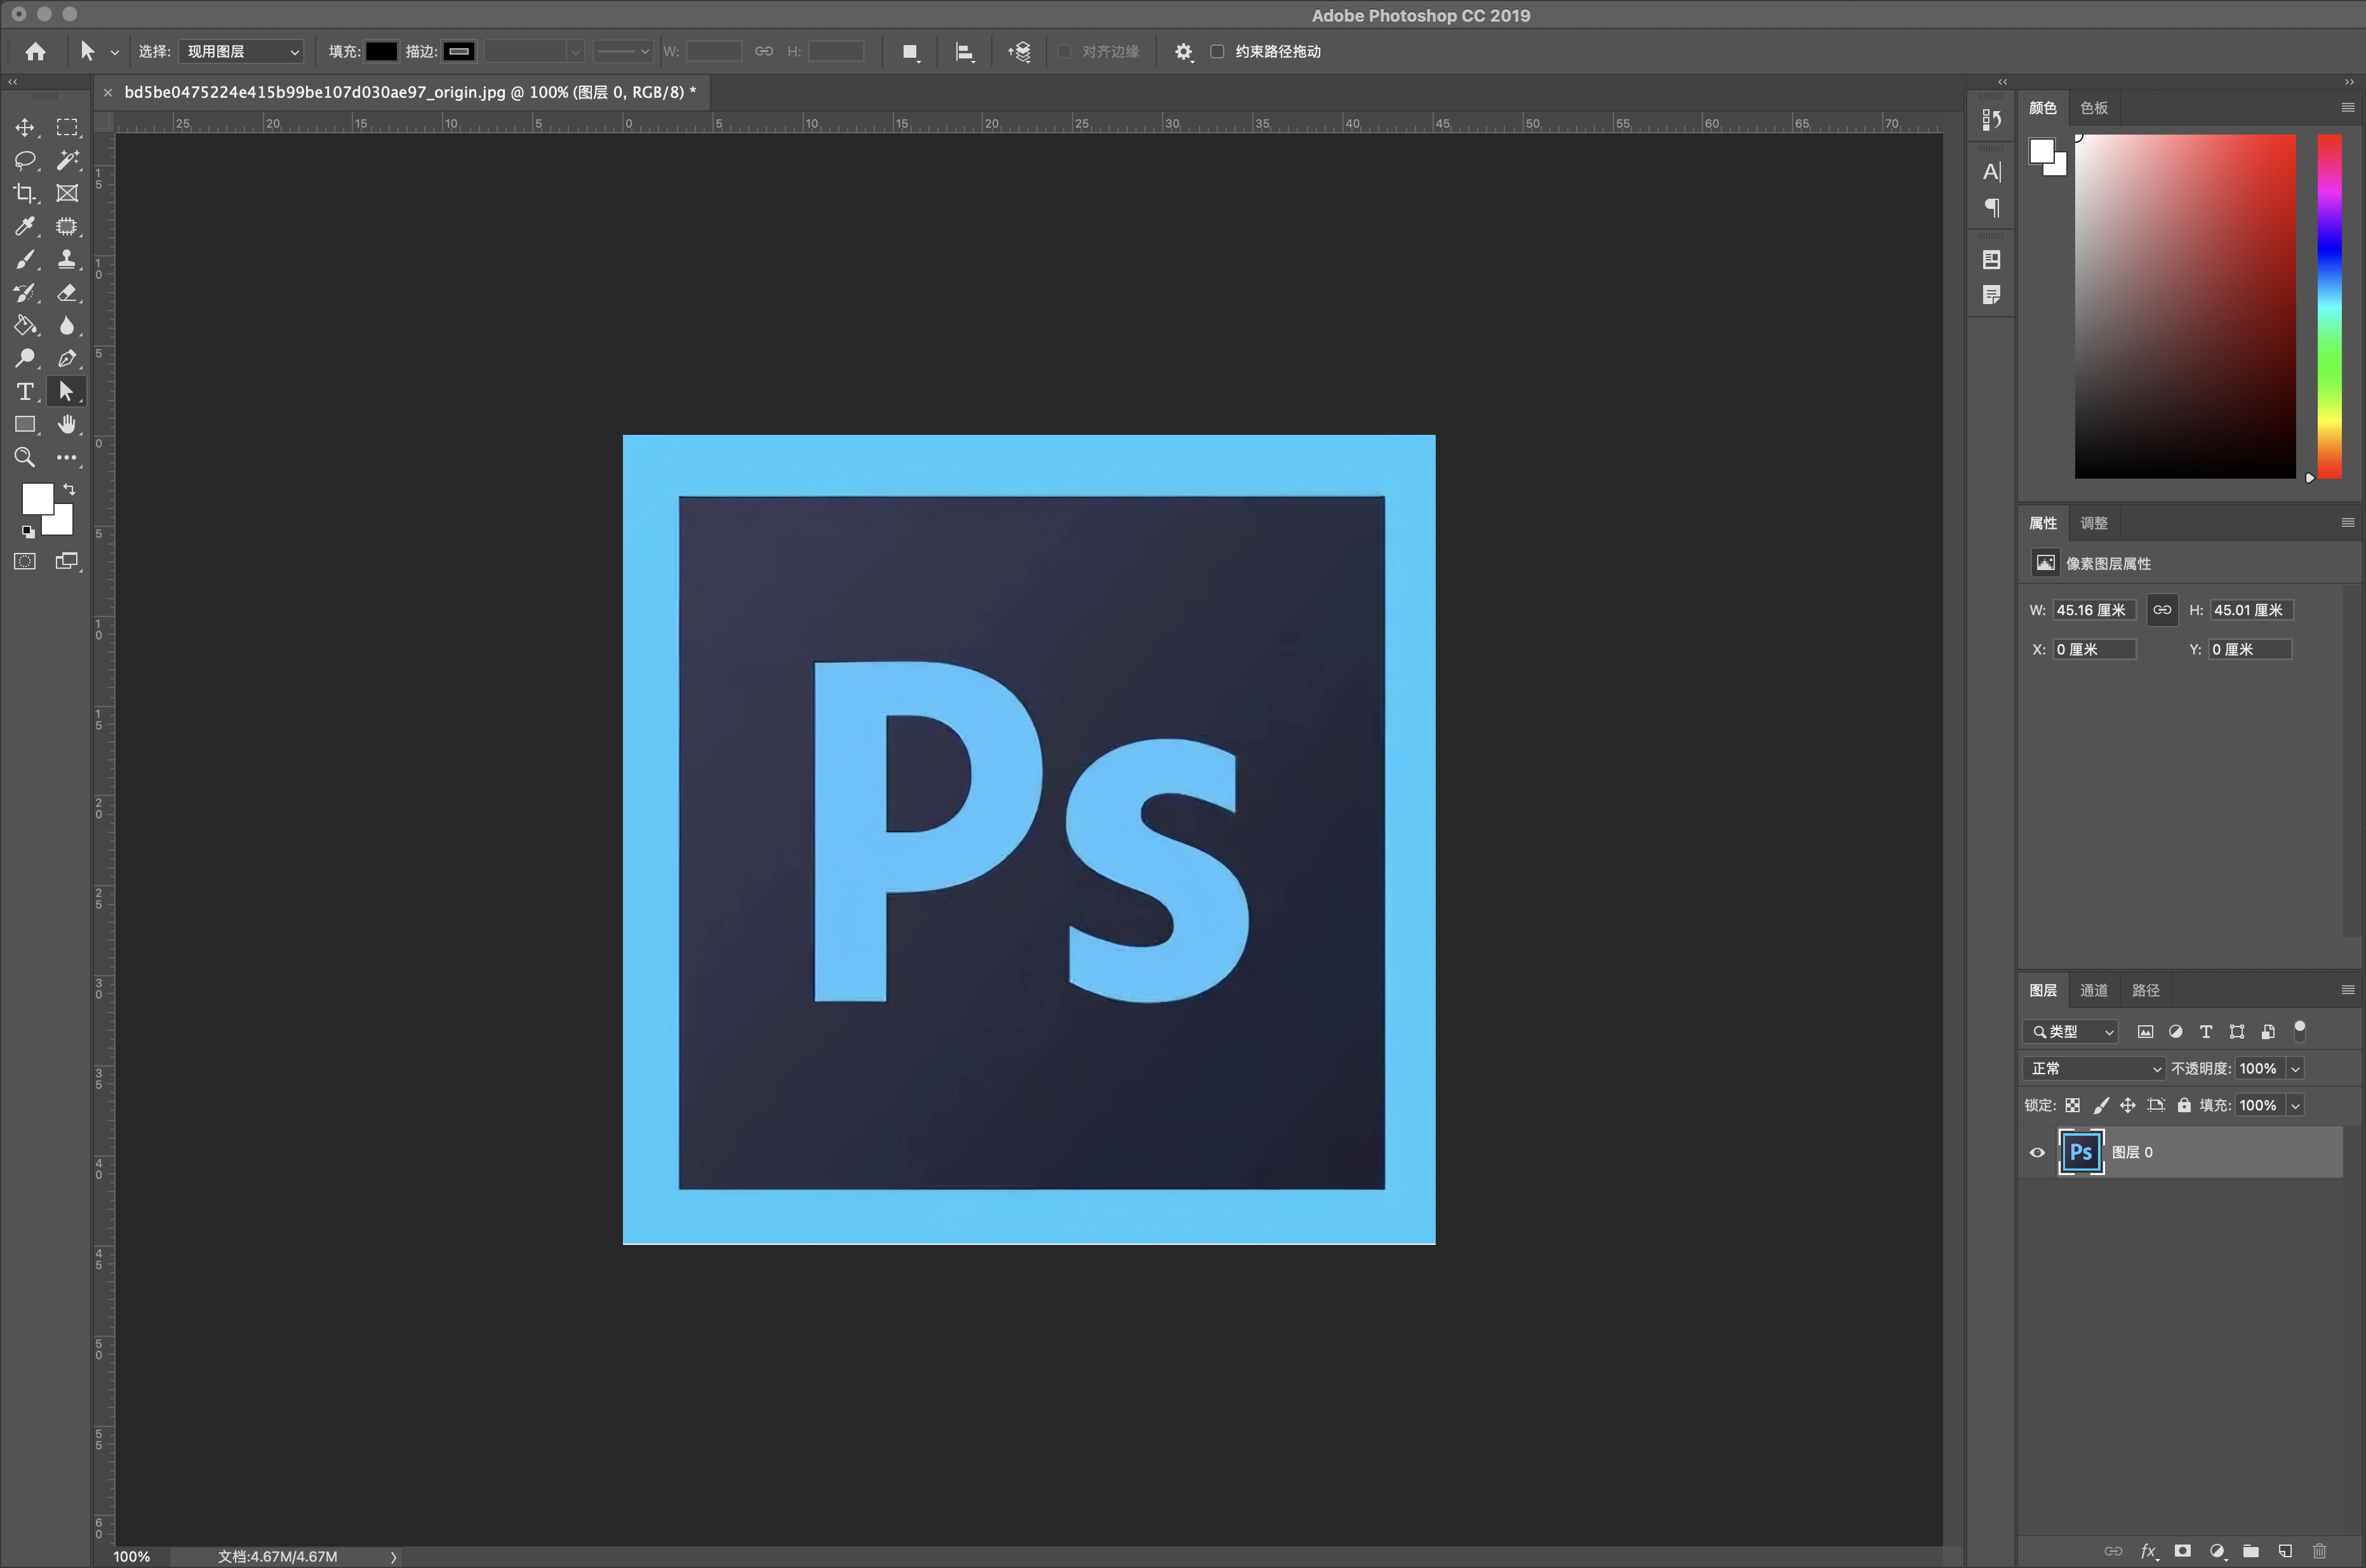Select the Zoom tool
Screen dimensions: 2366x1568
coord(25,457)
